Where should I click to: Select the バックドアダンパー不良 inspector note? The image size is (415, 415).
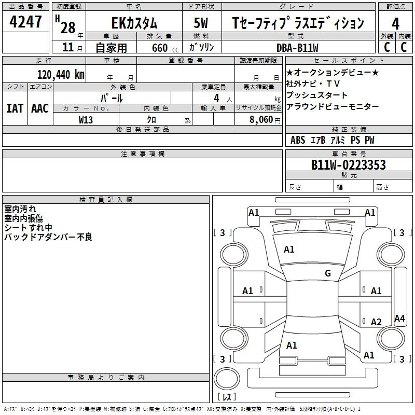(48, 237)
